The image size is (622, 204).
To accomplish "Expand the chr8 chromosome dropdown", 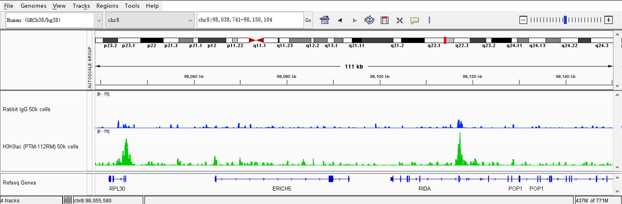I will [x=150, y=20].
